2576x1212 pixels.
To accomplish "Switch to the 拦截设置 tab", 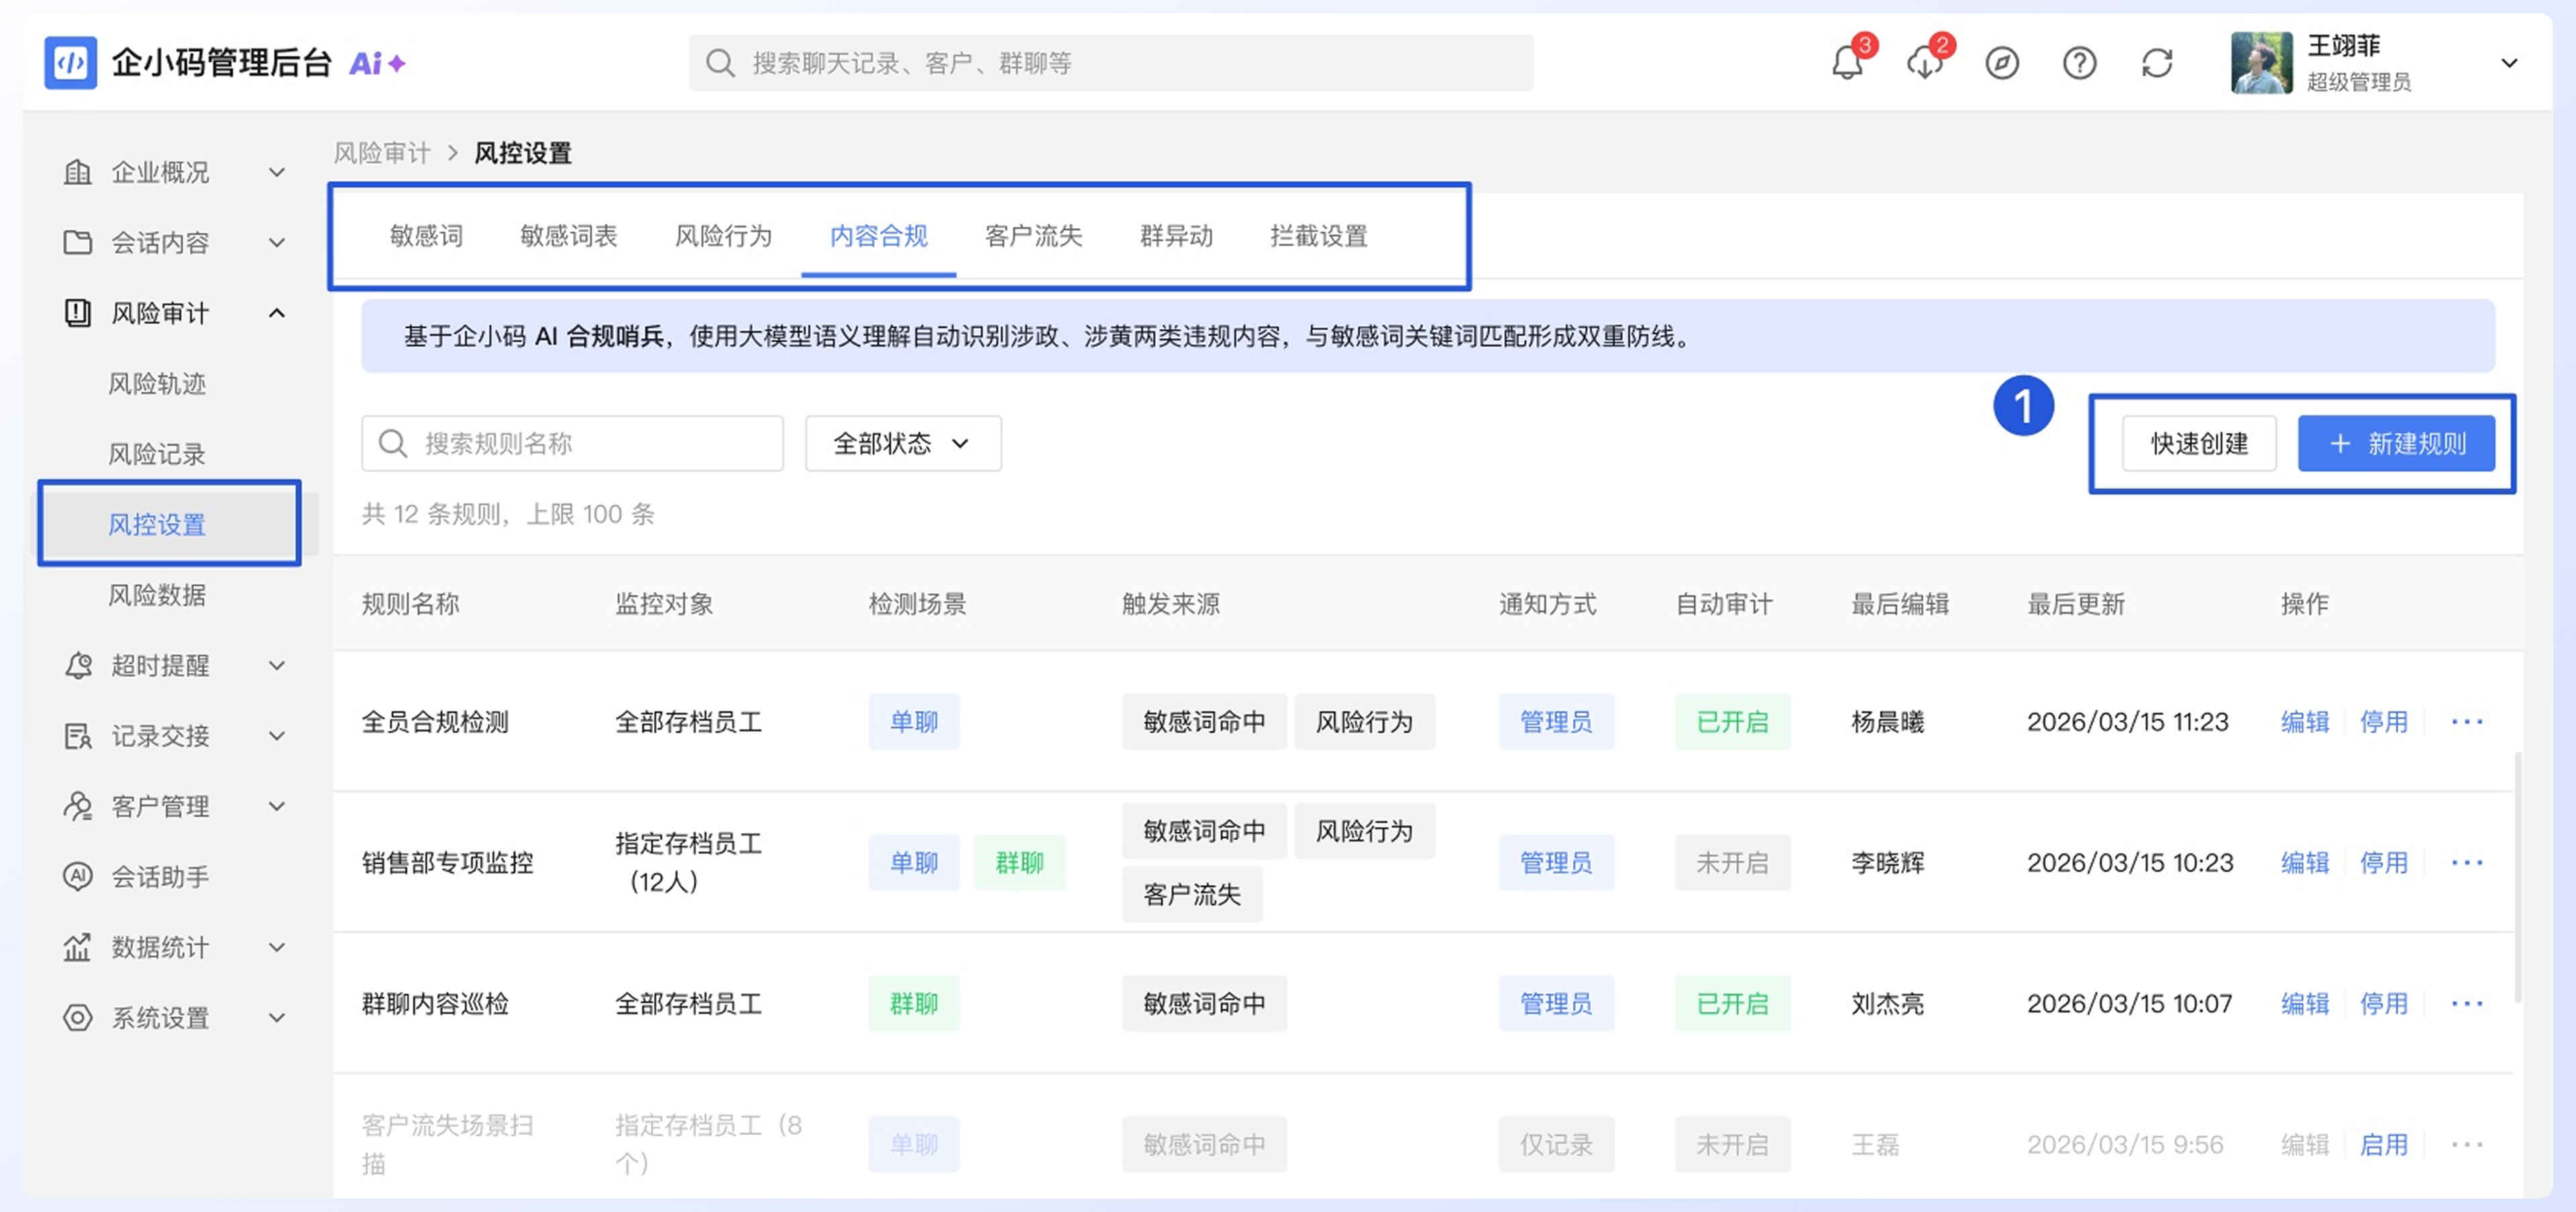I will 1318,236.
